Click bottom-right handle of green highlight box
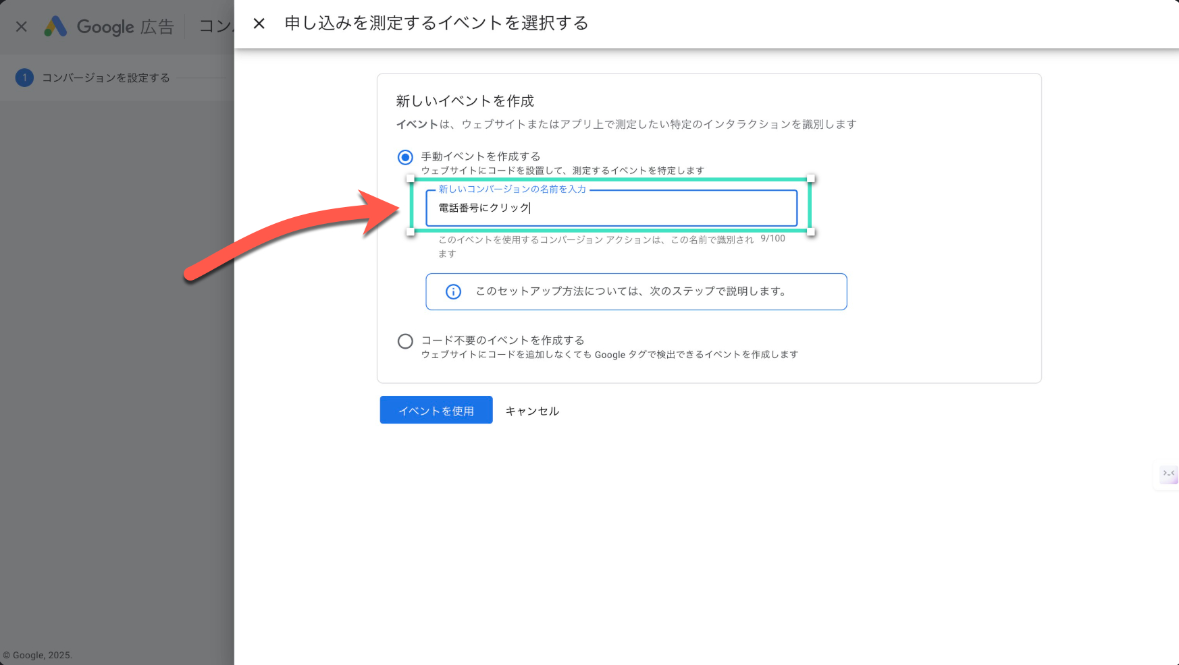 [811, 232]
